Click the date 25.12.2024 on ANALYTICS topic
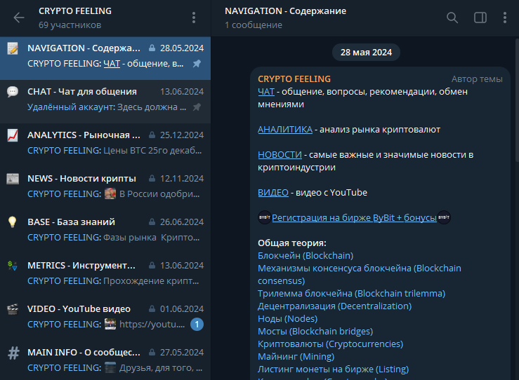This screenshot has width=519, height=380. (182, 135)
